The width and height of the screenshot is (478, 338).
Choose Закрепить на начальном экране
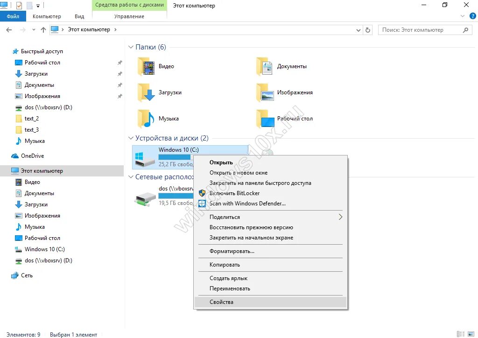pos(270,238)
